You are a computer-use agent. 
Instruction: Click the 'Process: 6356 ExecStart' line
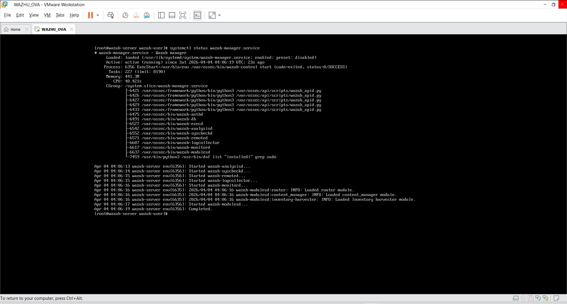click(x=225, y=67)
